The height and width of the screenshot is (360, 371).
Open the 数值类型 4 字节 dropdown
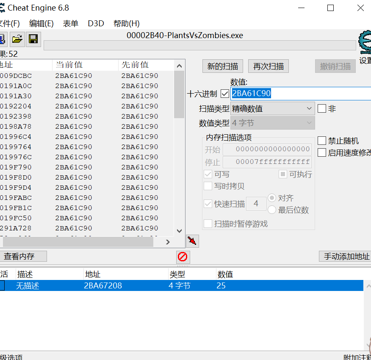[273, 123]
